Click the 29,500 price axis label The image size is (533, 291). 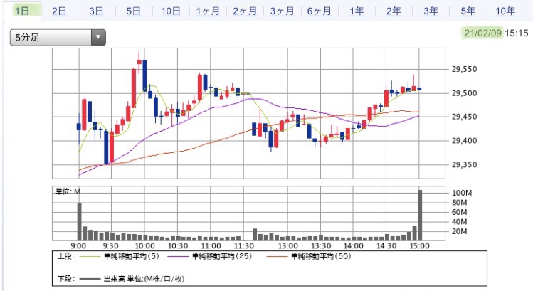pyautogui.click(x=464, y=93)
